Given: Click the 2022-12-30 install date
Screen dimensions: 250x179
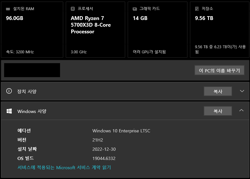Looking at the screenshot, I should point(104,149).
